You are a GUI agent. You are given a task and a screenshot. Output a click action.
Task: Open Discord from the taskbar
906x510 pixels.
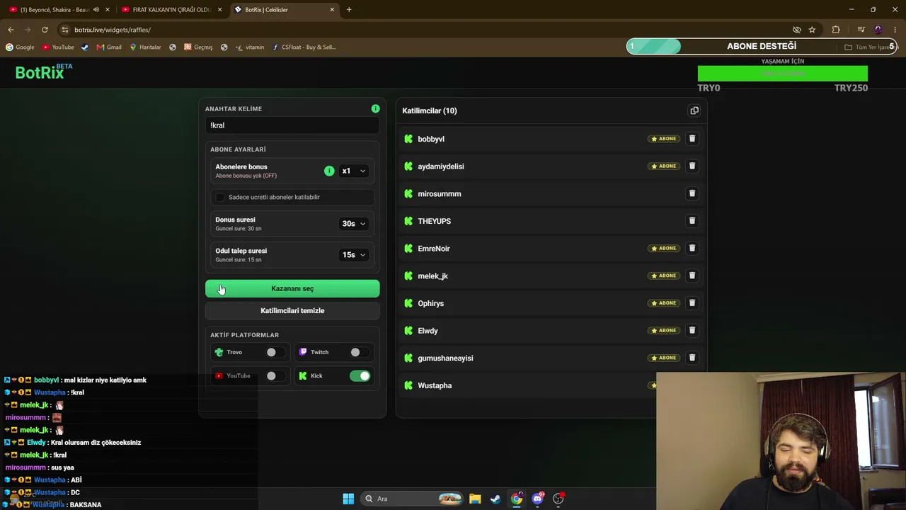click(x=537, y=499)
